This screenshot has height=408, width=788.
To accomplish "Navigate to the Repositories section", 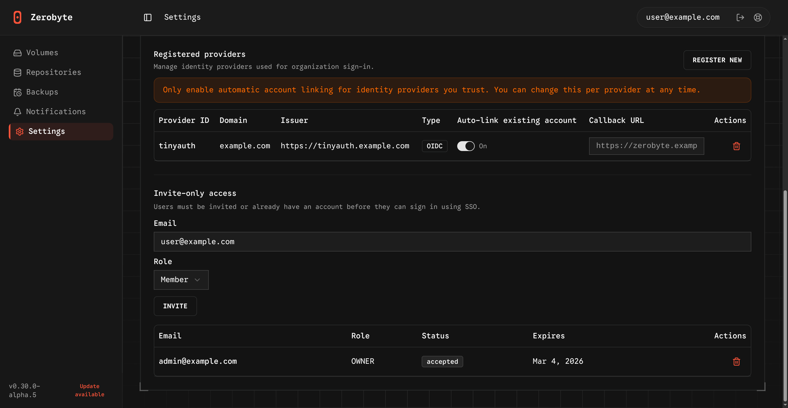I will 54,72.
